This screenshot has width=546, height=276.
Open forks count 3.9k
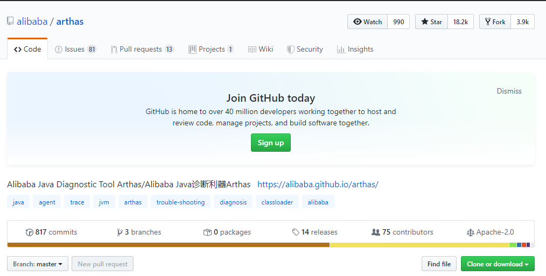(x=523, y=22)
